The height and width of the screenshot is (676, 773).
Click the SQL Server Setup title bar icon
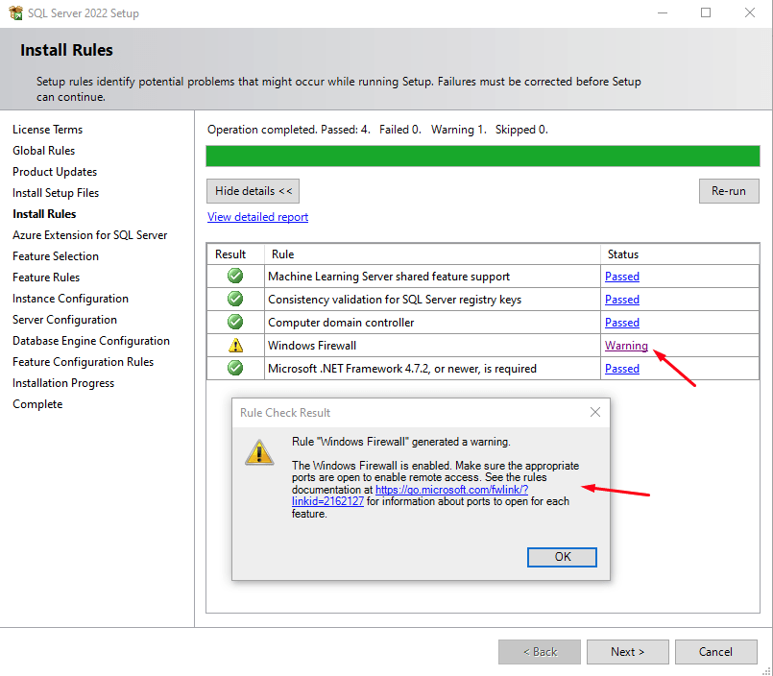point(15,12)
